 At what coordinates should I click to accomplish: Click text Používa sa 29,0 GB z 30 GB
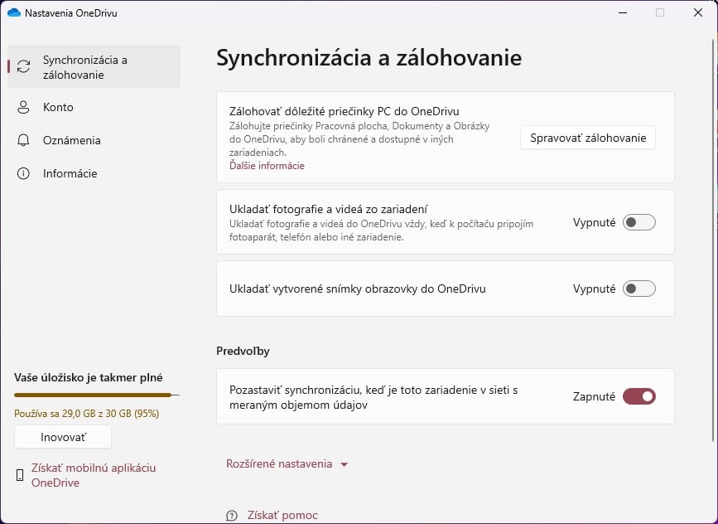(x=87, y=414)
